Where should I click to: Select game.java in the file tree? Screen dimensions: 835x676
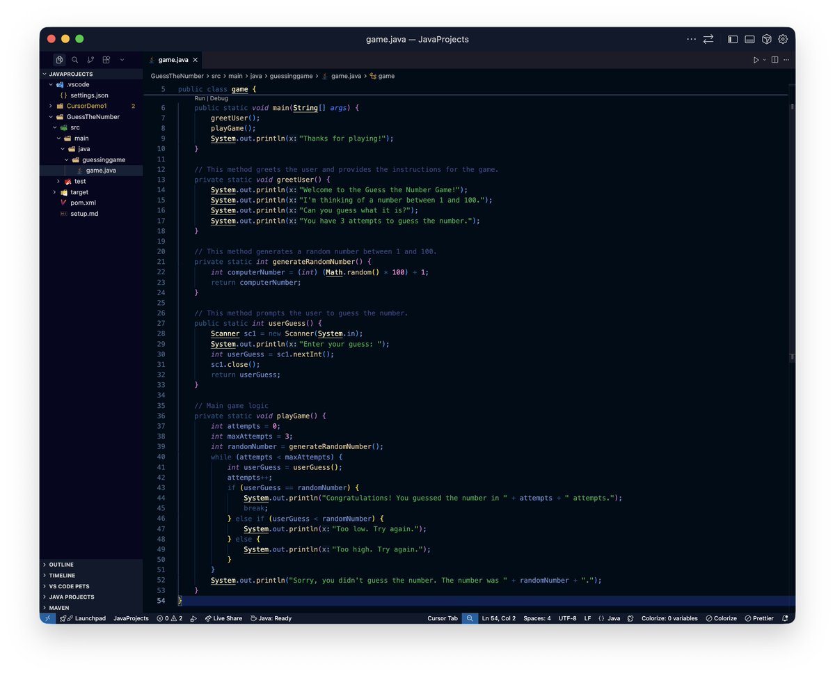[91, 171]
